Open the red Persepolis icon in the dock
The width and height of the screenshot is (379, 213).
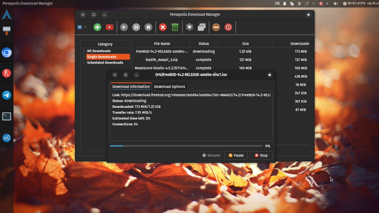[x=7, y=74]
